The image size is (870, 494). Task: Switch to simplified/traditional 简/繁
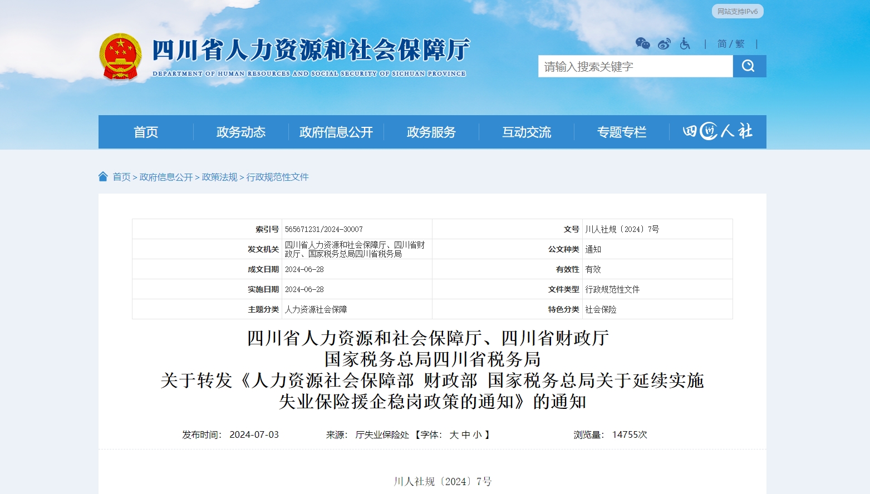pyautogui.click(x=731, y=44)
